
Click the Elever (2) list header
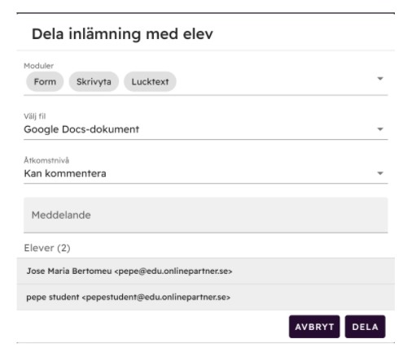[x=47, y=248]
